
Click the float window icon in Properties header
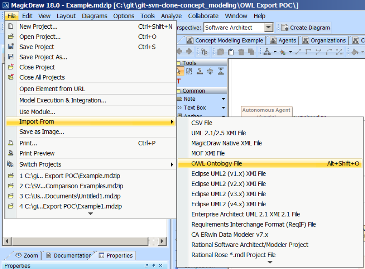(146, 265)
